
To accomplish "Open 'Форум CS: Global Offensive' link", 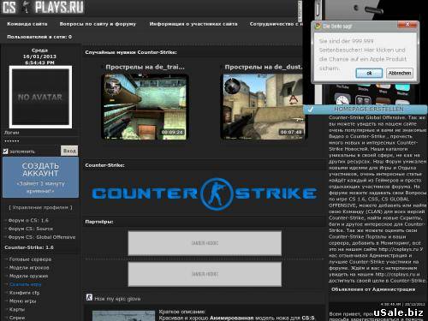I will (42, 237).
